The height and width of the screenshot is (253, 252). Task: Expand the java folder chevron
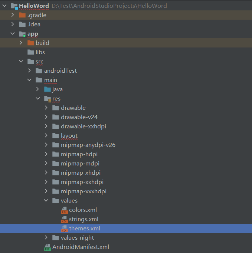[37, 89]
